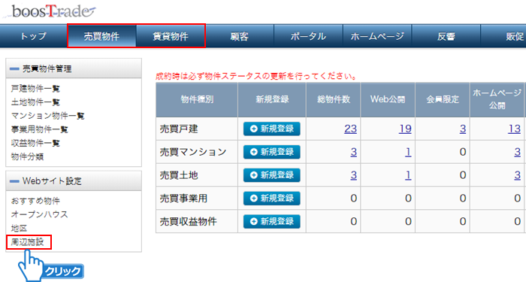526x282 pixels.
Task: Select the 売買事業用 row label
Action: (183, 199)
